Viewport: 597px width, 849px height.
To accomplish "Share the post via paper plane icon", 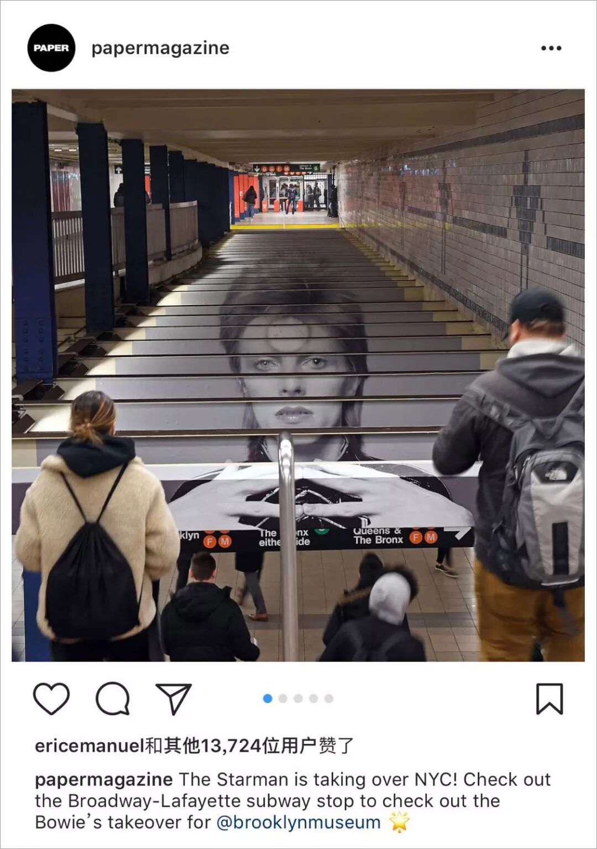I will click(174, 699).
